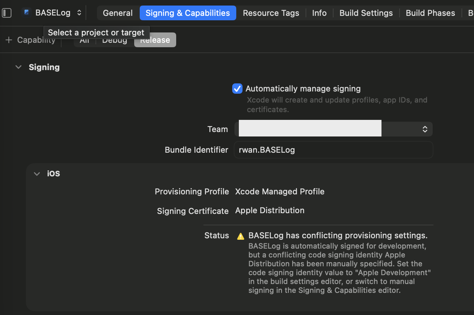
Task: Click the yellow warning status icon
Action: coord(241,236)
